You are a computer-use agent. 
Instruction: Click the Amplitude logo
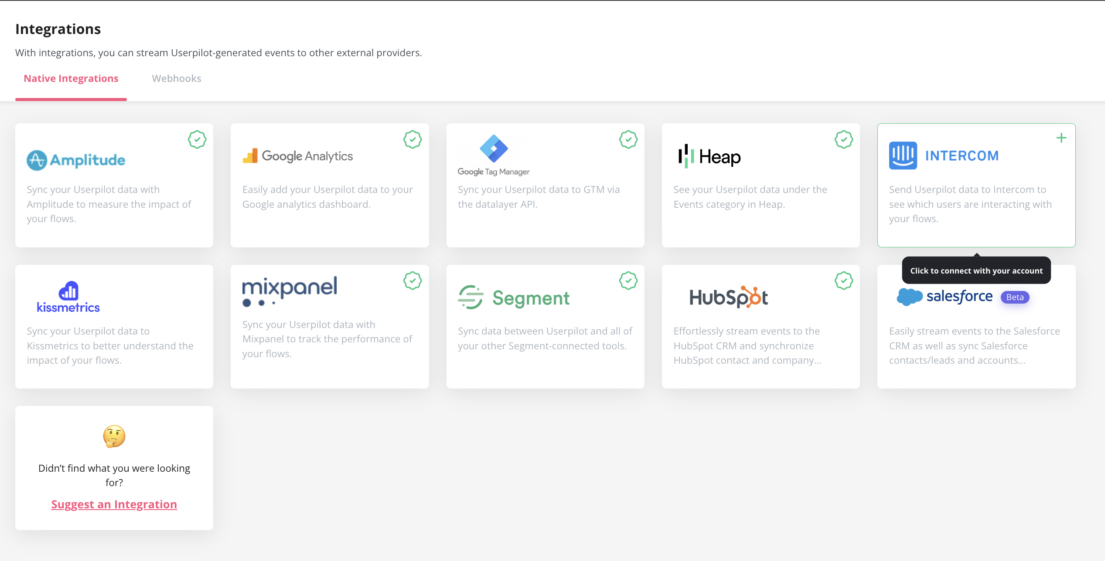(76, 160)
